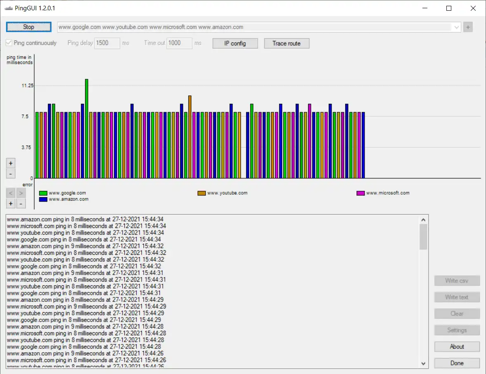
Task: Click the www.microsoft.com legend label
Action: [388, 193]
